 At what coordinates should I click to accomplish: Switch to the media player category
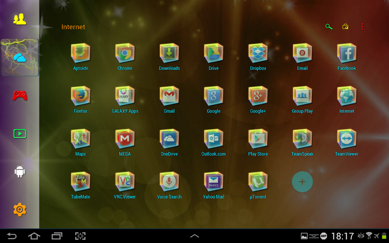[20, 134]
